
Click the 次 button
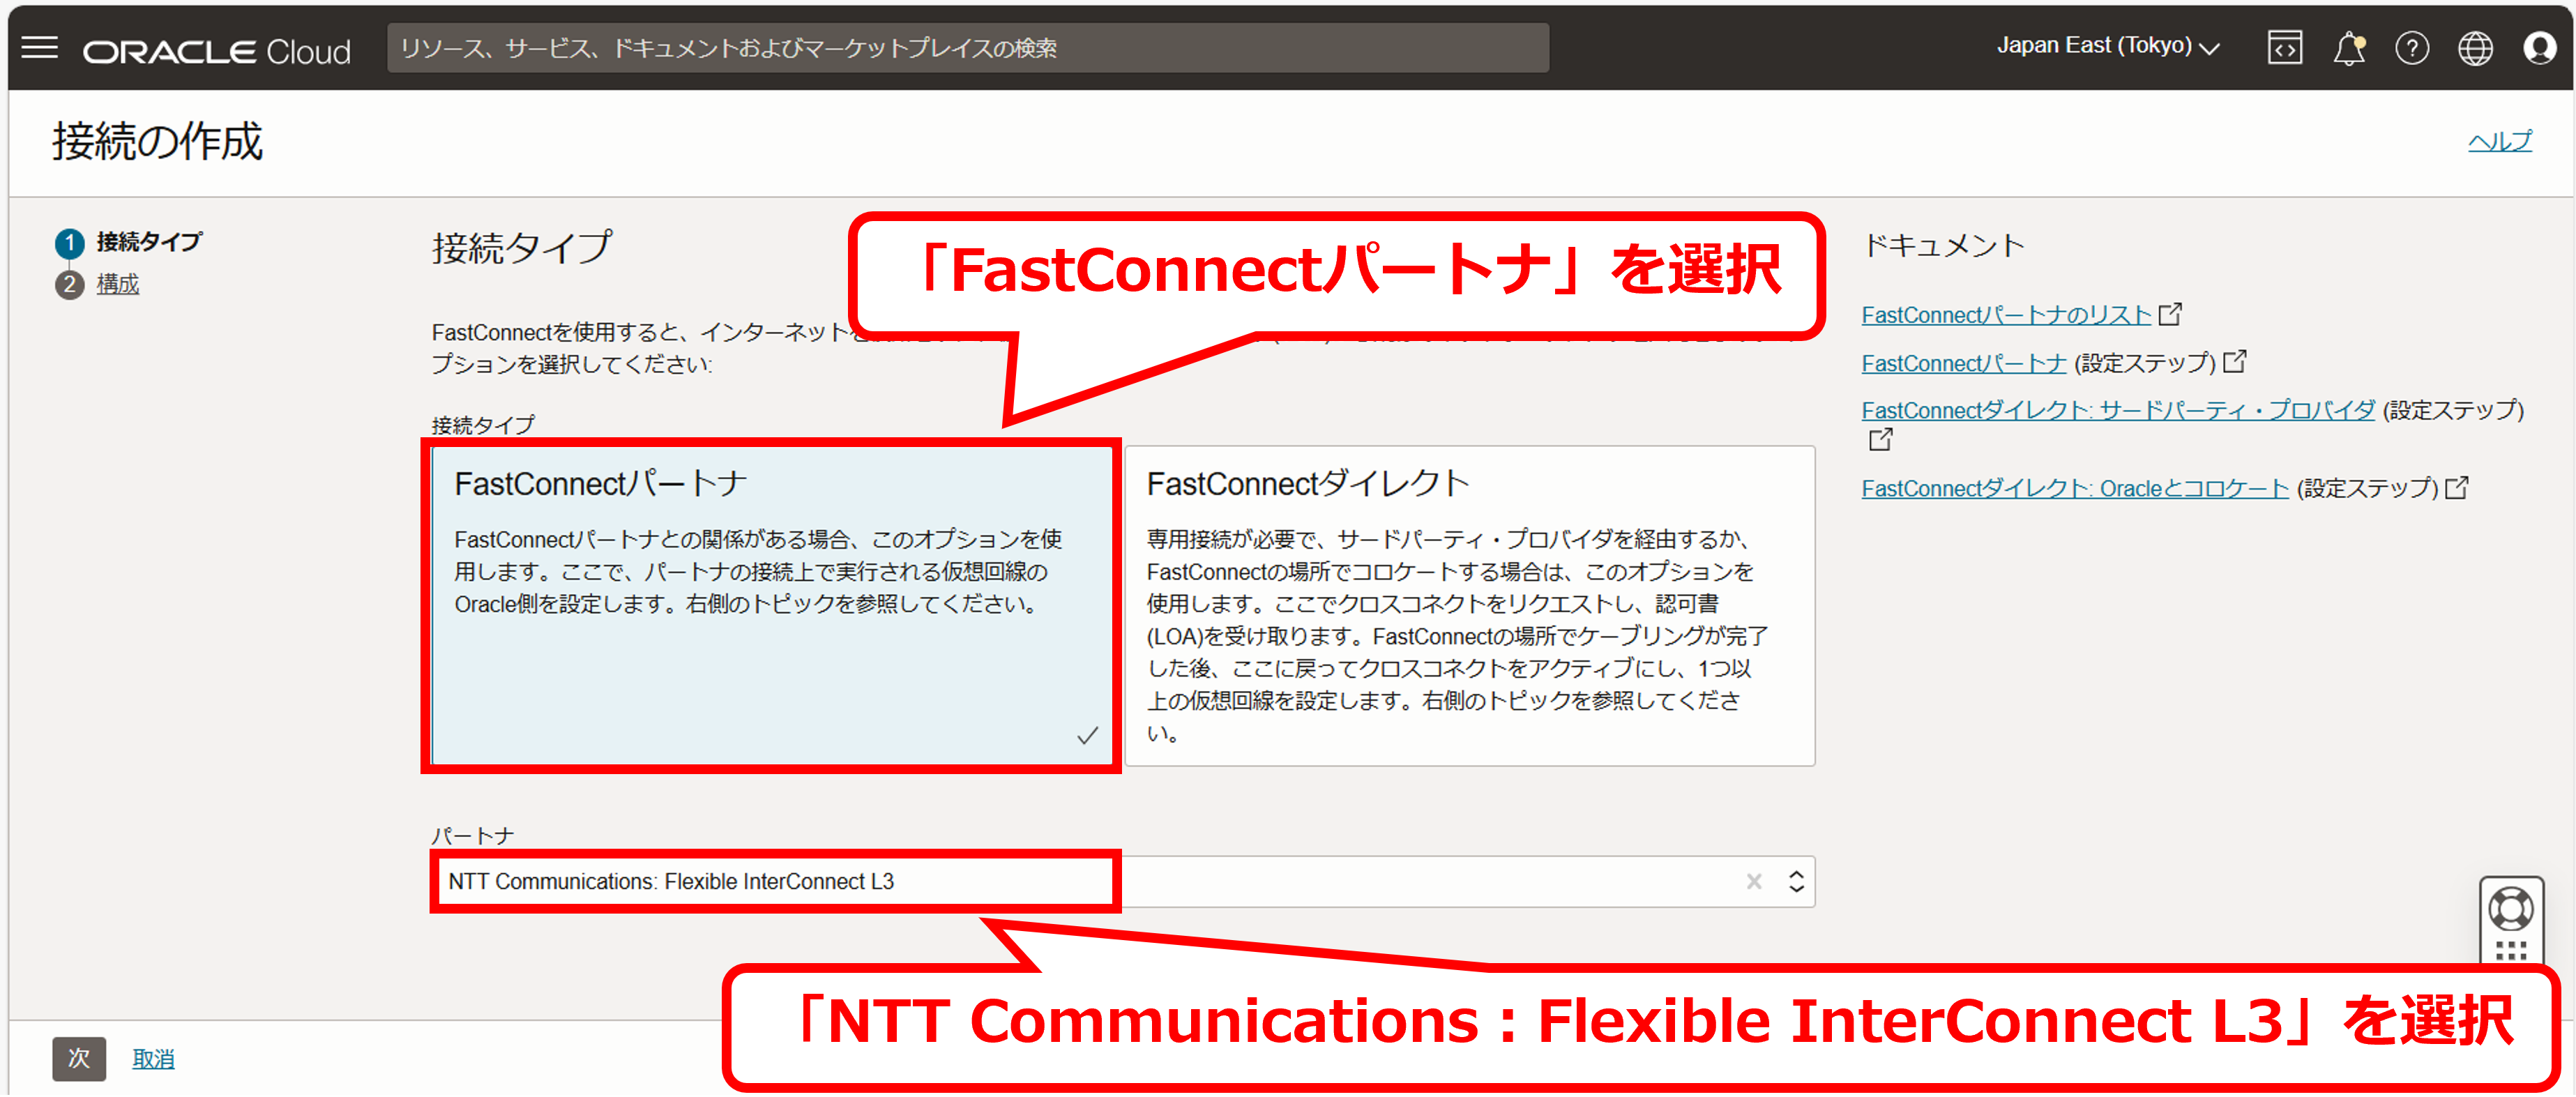tap(79, 1058)
